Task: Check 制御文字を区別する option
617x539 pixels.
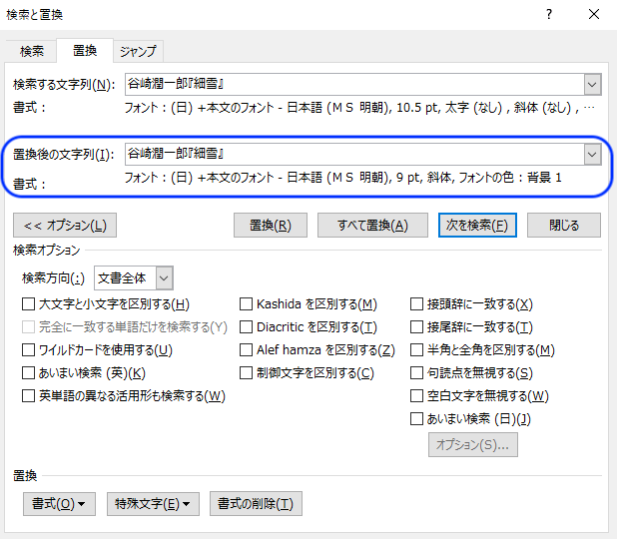Action: [x=247, y=373]
